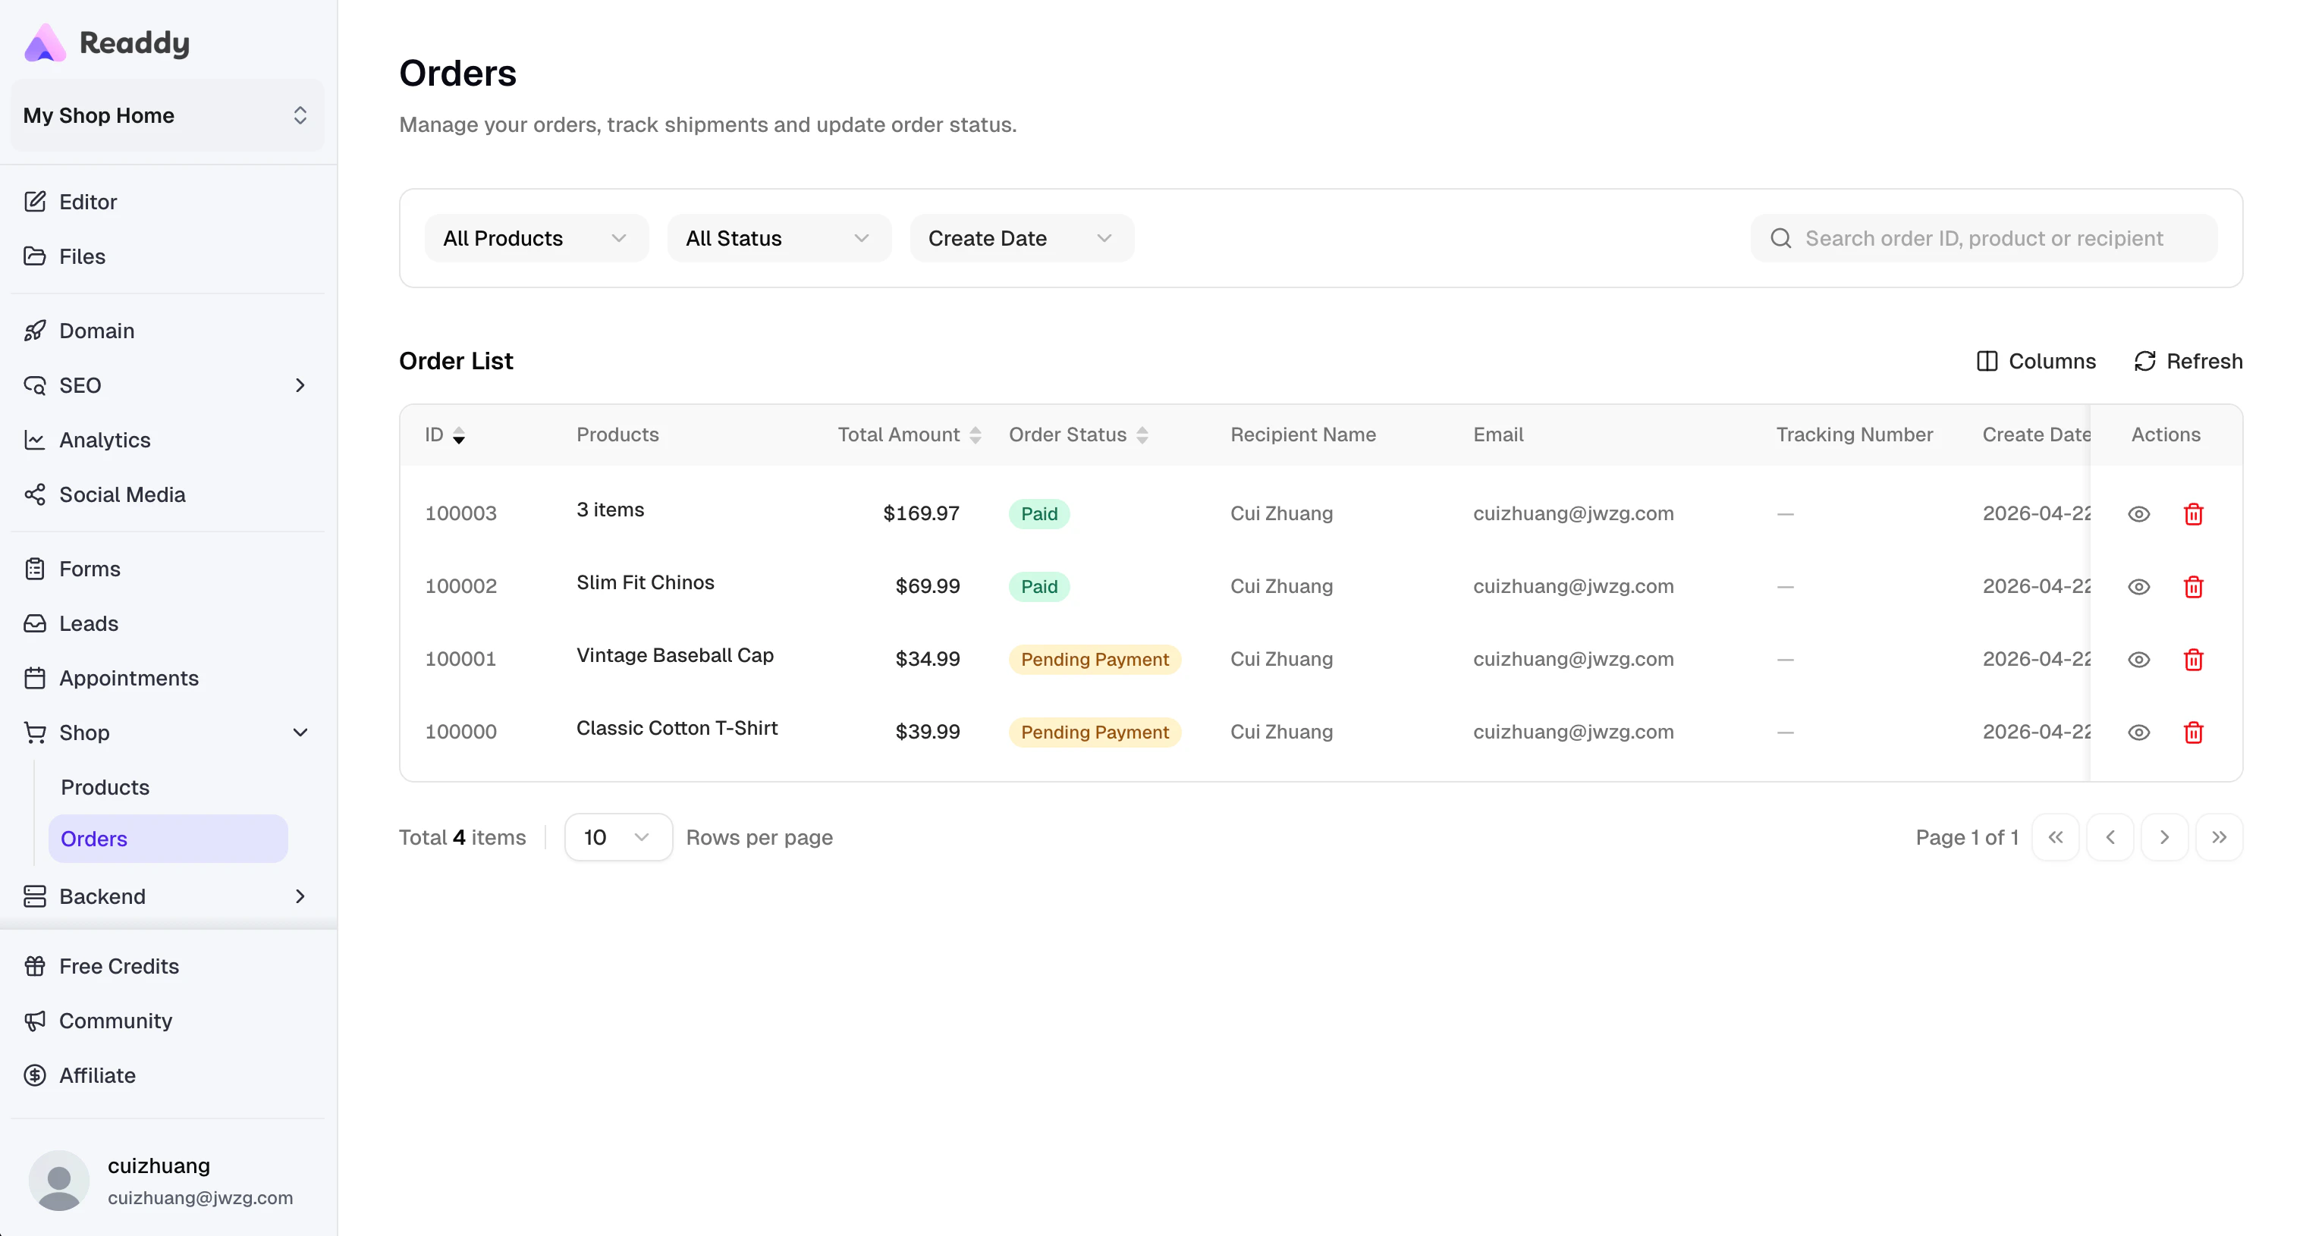Image resolution: width=2303 pixels, height=1236 pixels.
Task: Click the Readdy logo
Action: [107, 42]
